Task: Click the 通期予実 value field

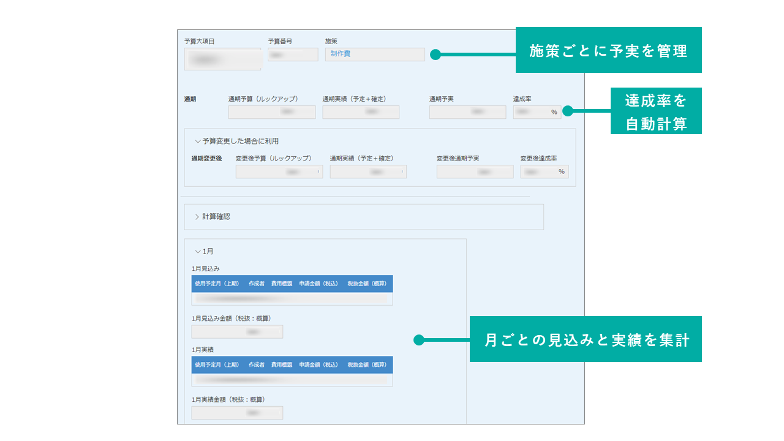Action: click(x=468, y=112)
